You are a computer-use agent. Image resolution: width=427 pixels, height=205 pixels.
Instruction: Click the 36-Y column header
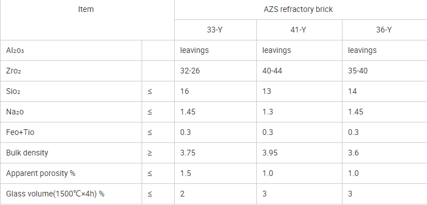(x=384, y=30)
